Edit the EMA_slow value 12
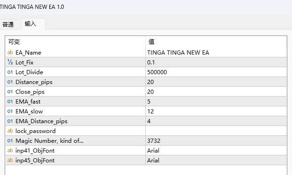The width and height of the screenshot is (292, 175). (x=216, y=111)
